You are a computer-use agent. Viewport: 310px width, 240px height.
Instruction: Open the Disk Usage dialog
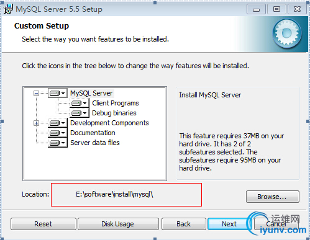pos(118,224)
